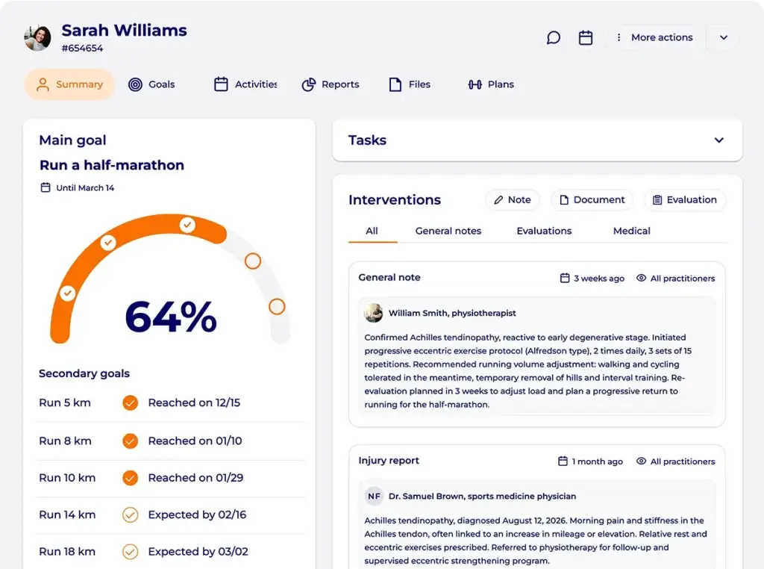Click the Until March 14 calendar icon
764x569 pixels.
coord(46,187)
